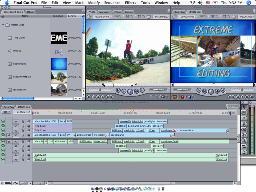
Task: Lock track V1
Action: coord(23,135)
